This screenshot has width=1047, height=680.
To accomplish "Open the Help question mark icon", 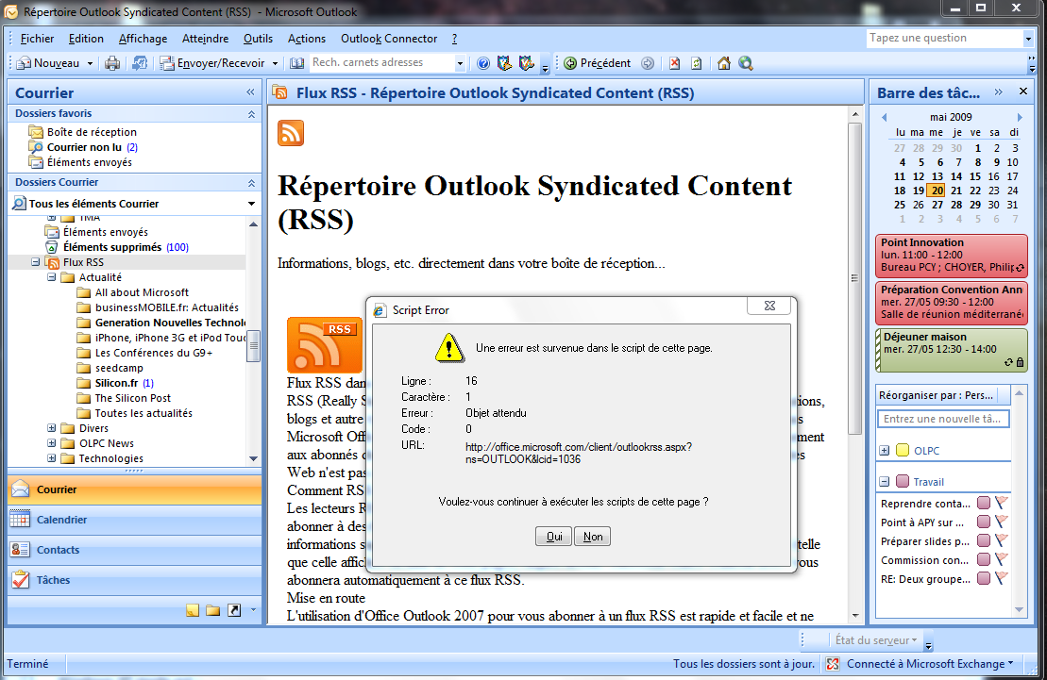I will (483, 63).
